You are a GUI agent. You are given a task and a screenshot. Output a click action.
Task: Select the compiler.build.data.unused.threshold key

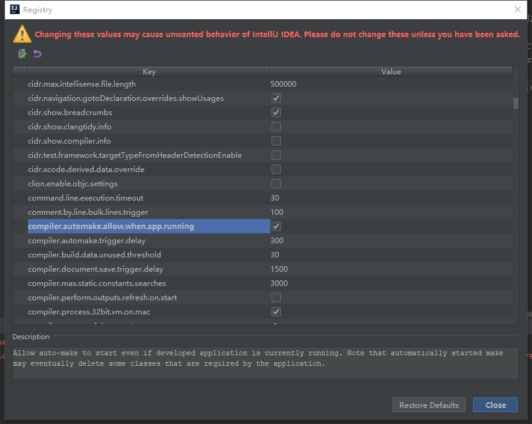(94, 254)
